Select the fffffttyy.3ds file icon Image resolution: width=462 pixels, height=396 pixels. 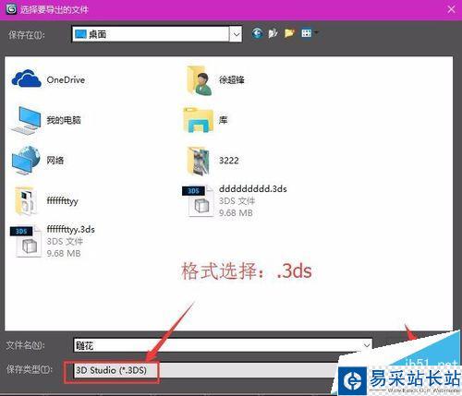(26, 241)
